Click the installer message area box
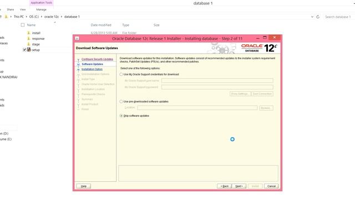Image resolution: width=355 pixels, height=199 pixels. (x=199, y=173)
